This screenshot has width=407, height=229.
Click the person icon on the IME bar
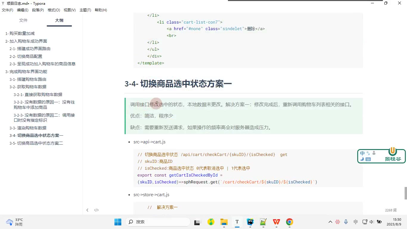click(x=374, y=153)
